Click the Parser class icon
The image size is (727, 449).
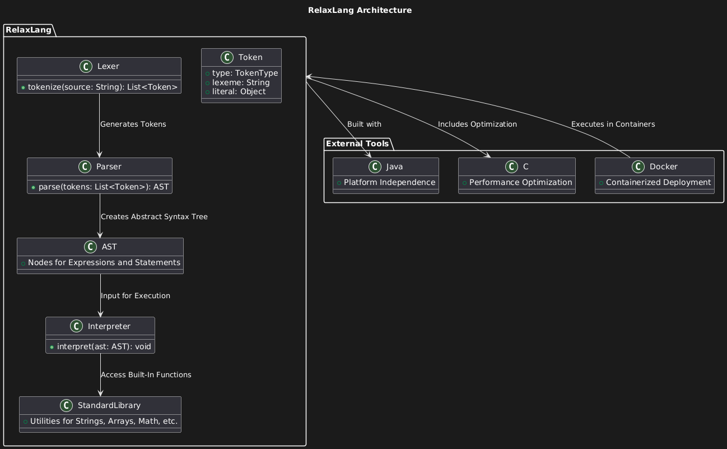pyautogui.click(x=85, y=166)
